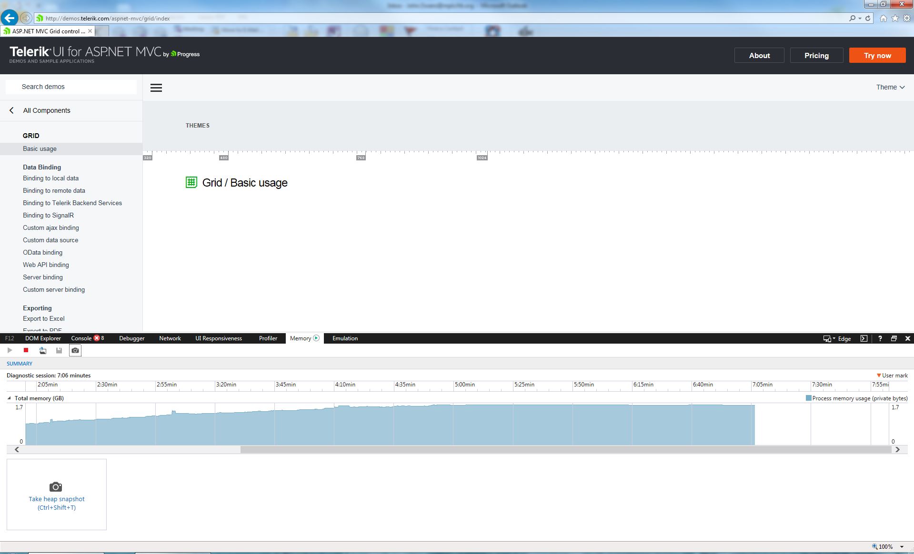Click the browser Forward arrow button

coord(26,18)
